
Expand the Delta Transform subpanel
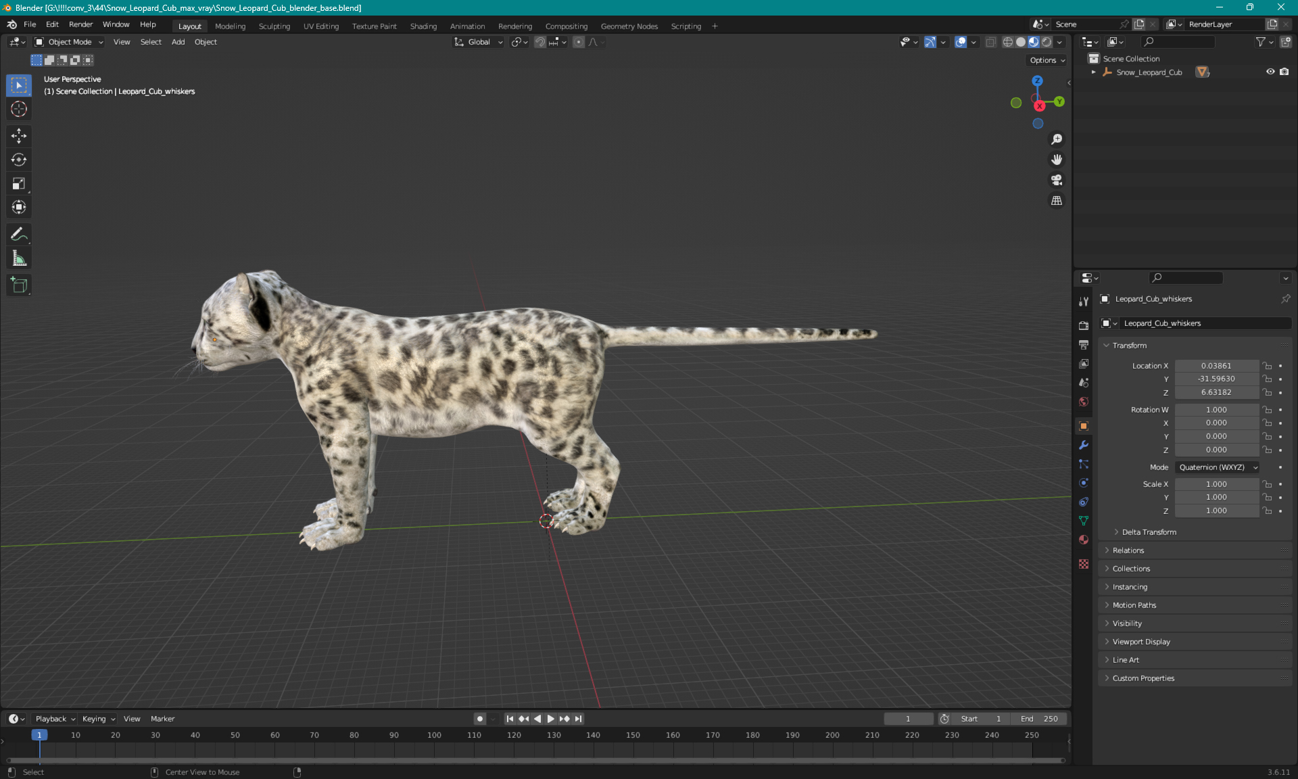(x=1149, y=532)
